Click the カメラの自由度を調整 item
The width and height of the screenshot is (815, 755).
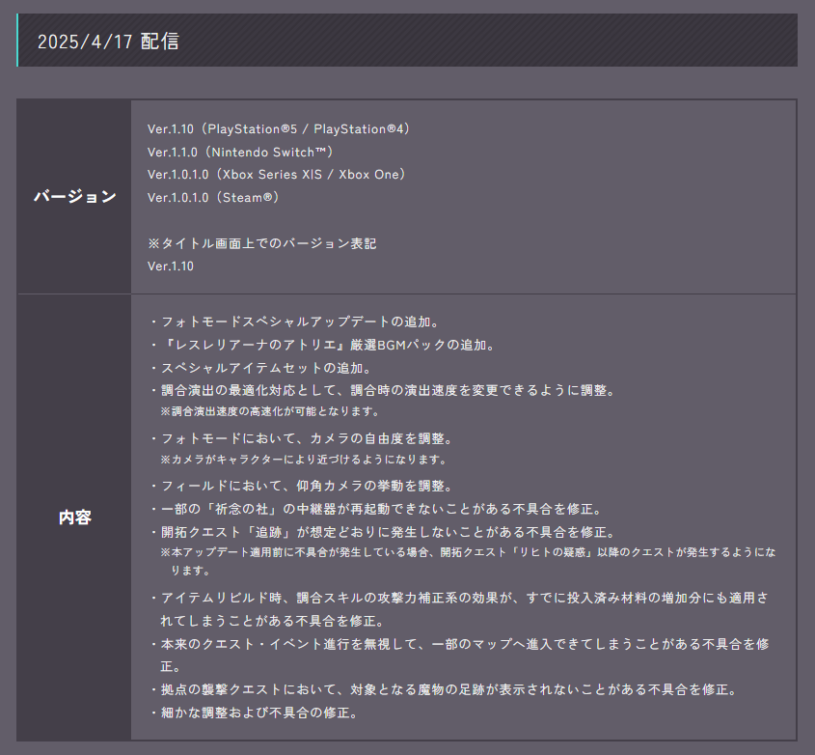(x=303, y=438)
